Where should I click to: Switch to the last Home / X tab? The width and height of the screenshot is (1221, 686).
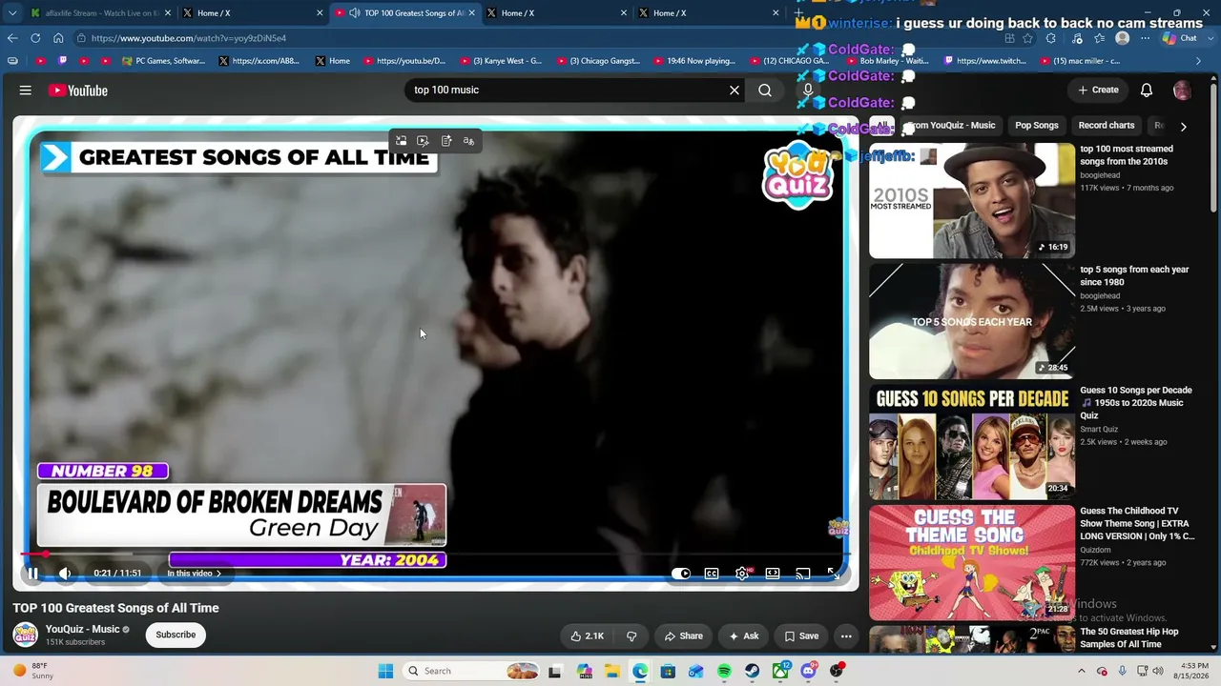[x=708, y=13]
